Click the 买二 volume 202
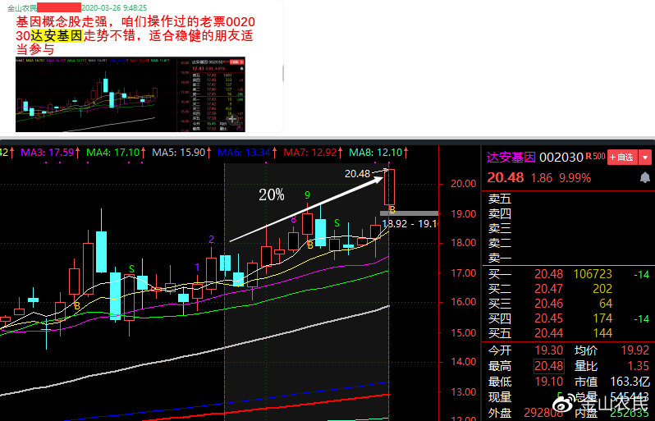 (602, 289)
